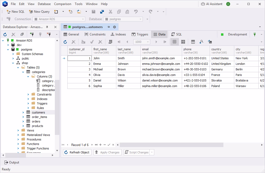Open the Comparison menu
Screen dimensions: 265x173
coord(63,4)
